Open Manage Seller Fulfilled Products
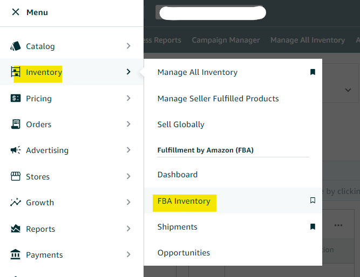The image size is (360, 277). pyautogui.click(x=218, y=99)
